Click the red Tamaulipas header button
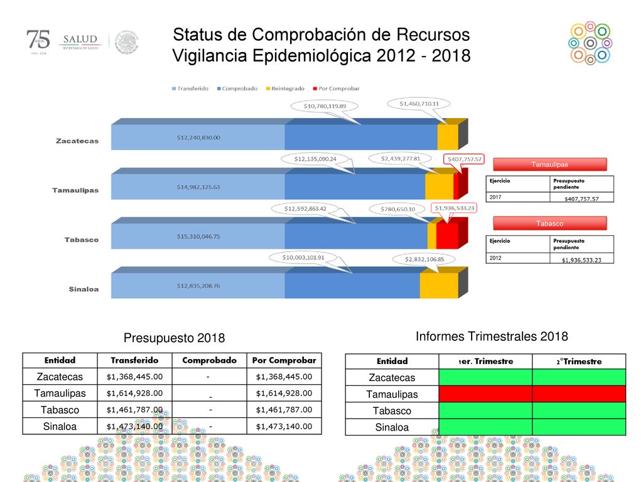Viewport: 643px width, 482px height. [x=549, y=164]
